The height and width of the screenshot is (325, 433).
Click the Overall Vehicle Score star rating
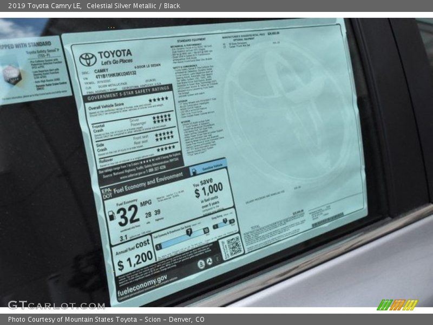158,100
